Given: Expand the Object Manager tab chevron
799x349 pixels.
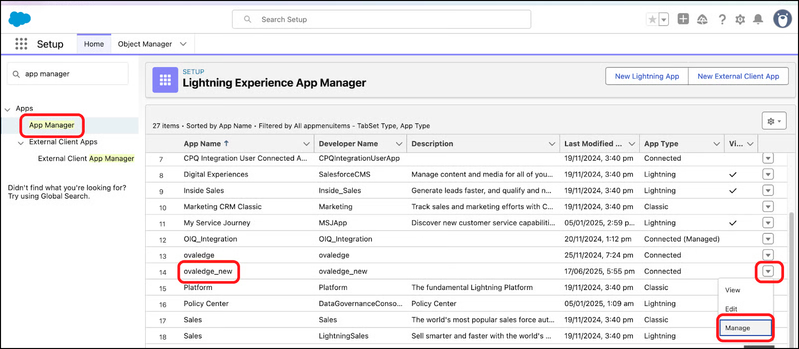Looking at the screenshot, I should (x=183, y=44).
